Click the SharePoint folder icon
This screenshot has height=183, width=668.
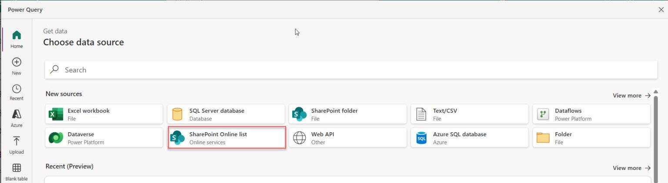click(299, 114)
